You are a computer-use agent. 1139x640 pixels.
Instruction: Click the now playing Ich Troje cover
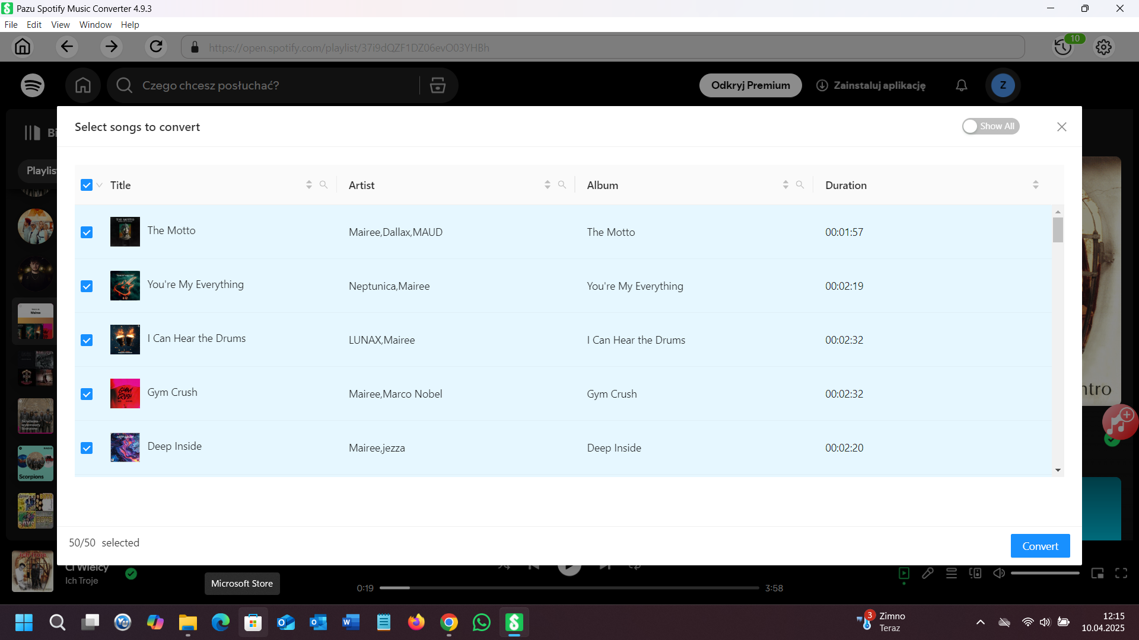coord(33,571)
